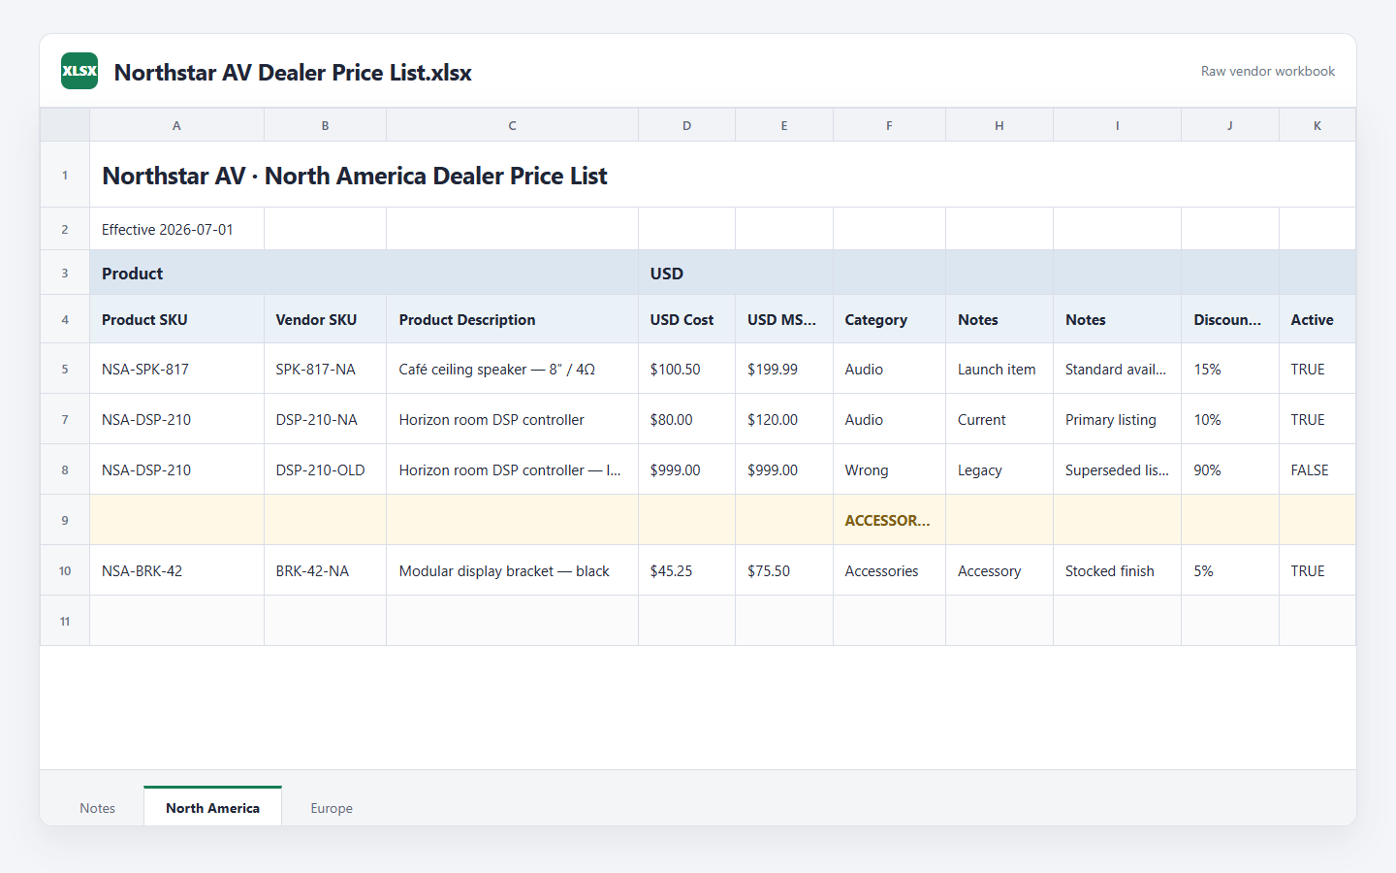Click the '15%' discount cell
Screen dimensions: 1396x873
(1229, 369)
